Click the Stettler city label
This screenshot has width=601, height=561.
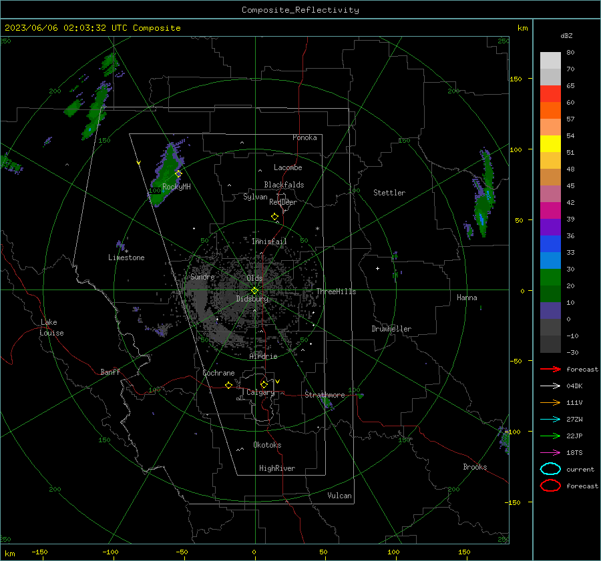[389, 193]
